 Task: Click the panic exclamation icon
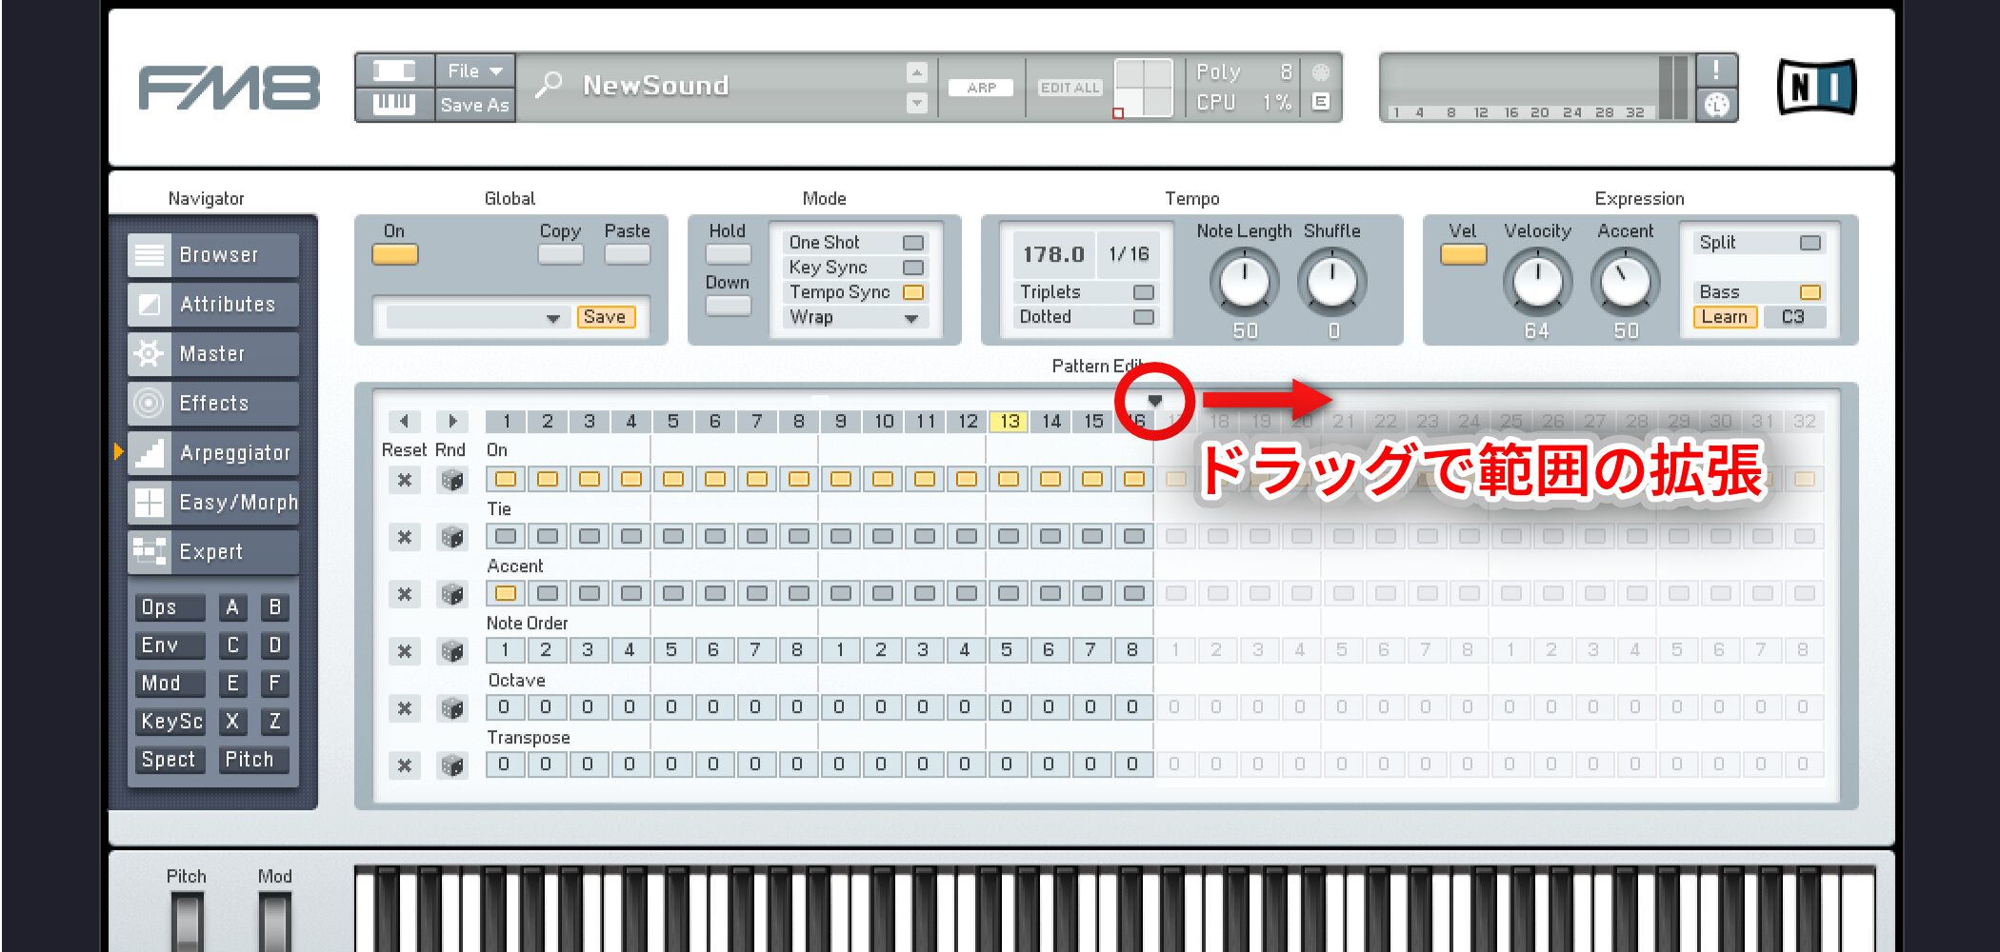[1716, 70]
